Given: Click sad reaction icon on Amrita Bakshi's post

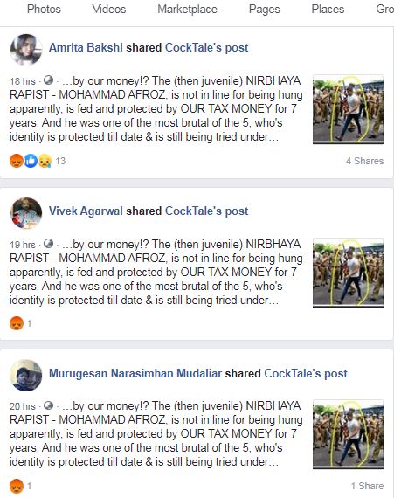Looking at the screenshot, I should point(45,161).
